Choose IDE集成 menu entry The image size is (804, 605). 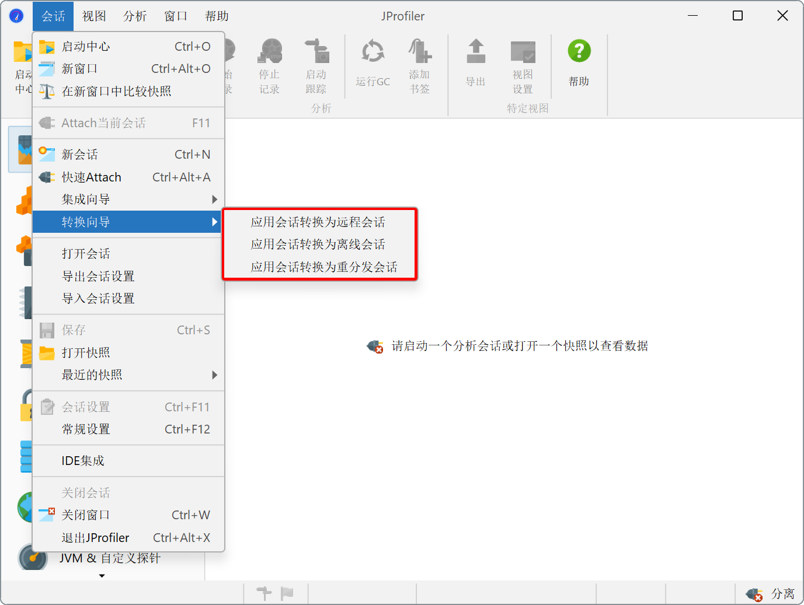128,461
